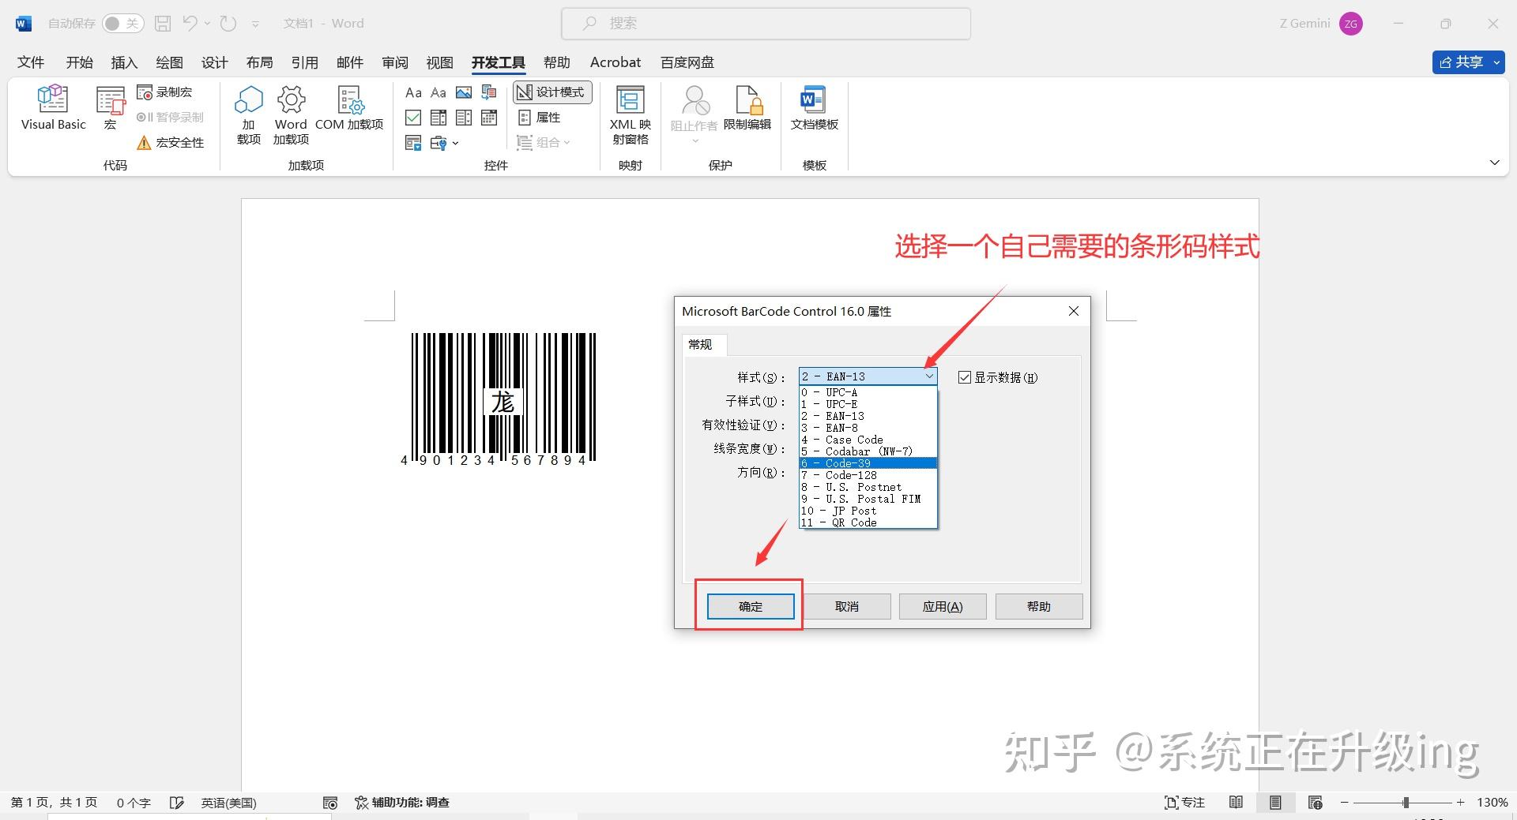Start recording a macro (录制宏)

(x=165, y=92)
